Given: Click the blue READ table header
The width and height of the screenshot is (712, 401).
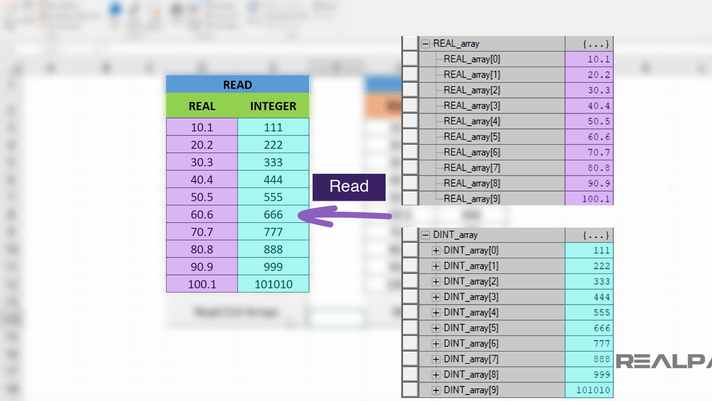Looking at the screenshot, I should point(237,85).
